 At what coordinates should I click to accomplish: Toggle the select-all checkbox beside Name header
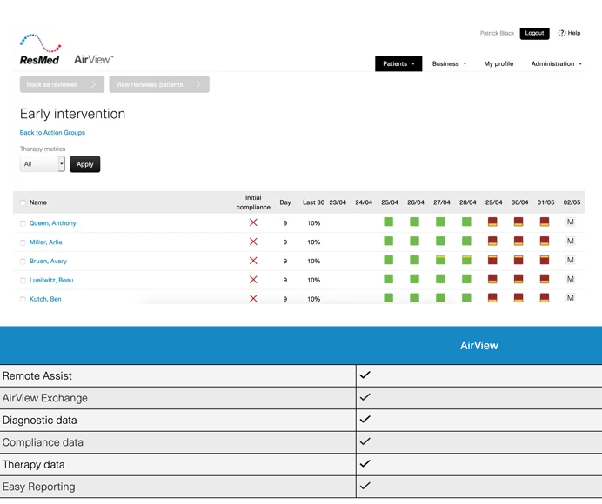23,203
